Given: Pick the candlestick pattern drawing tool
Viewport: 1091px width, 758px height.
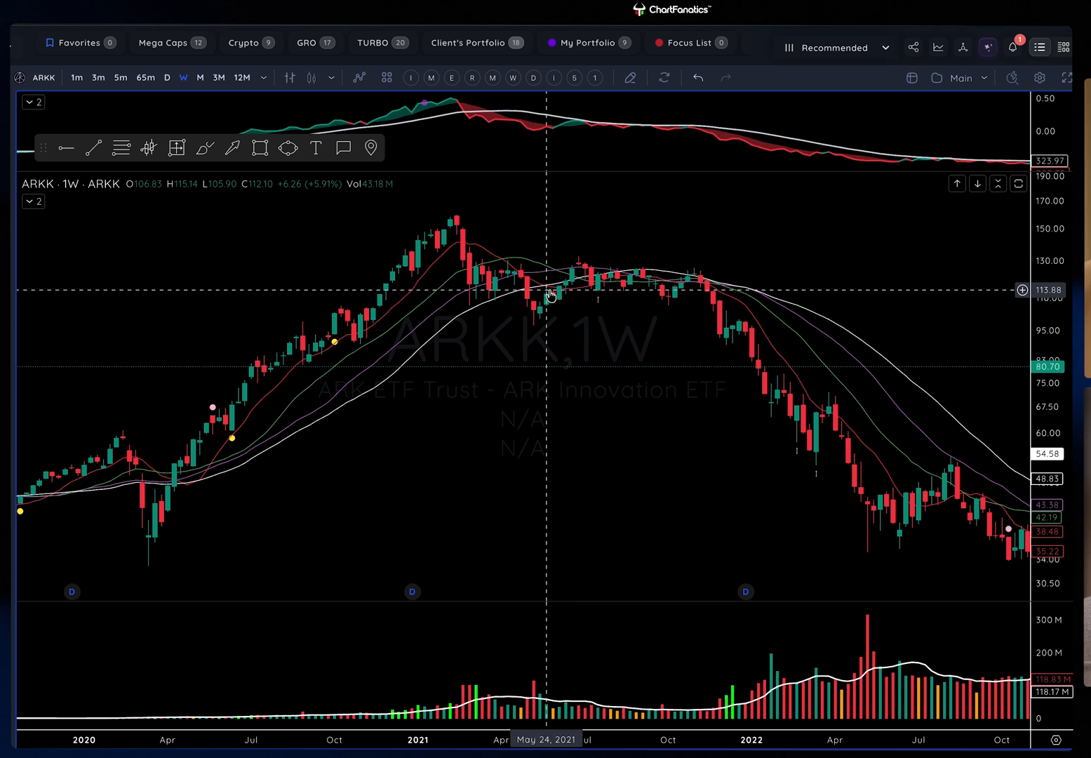Looking at the screenshot, I should coord(149,148).
